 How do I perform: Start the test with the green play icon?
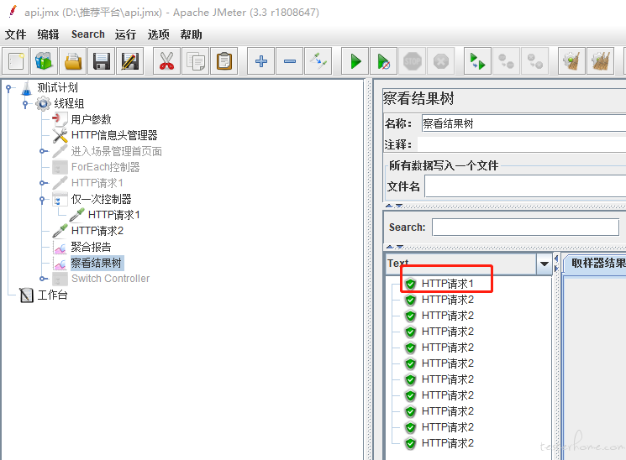point(355,61)
